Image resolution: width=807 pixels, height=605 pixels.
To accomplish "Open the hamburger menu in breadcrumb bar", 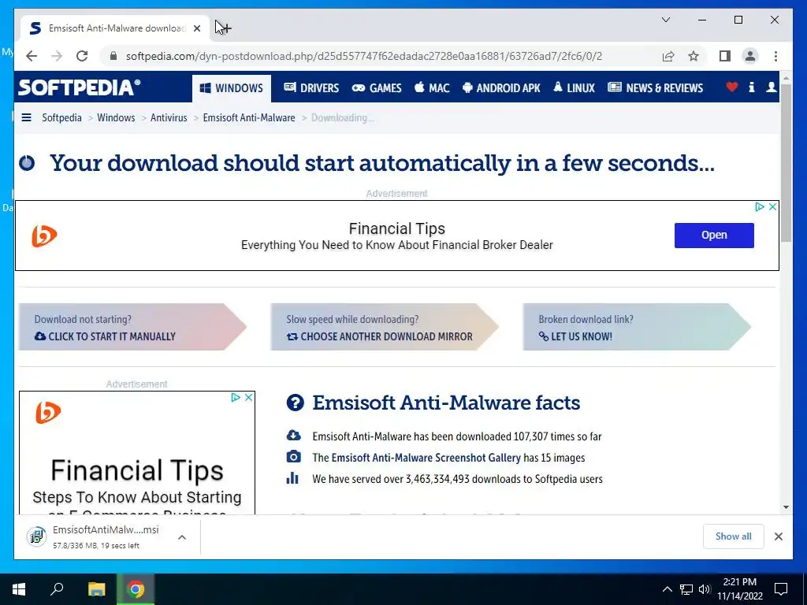I will [26, 118].
